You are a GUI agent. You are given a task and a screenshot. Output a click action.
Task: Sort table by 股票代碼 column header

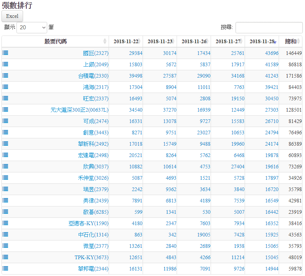click(x=55, y=41)
